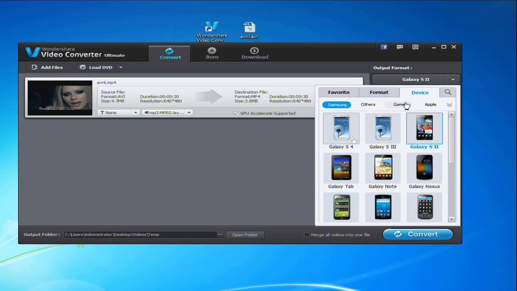Open the Wondershare Video Converter desktop shortcut
Viewport: 517px width, 291px height.
tap(212, 32)
